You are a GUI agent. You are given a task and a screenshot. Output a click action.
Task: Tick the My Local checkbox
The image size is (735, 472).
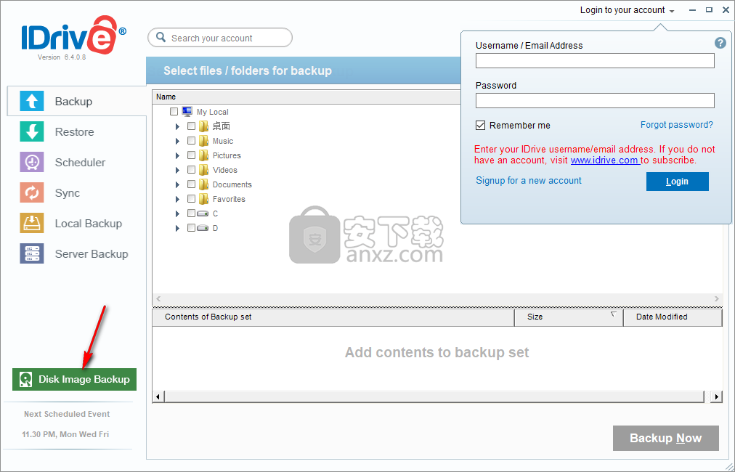(x=174, y=112)
